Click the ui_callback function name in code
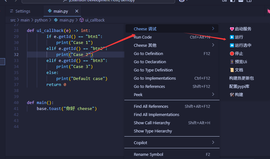Image resolution: width=270 pixels, height=159 pixels. [50, 31]
